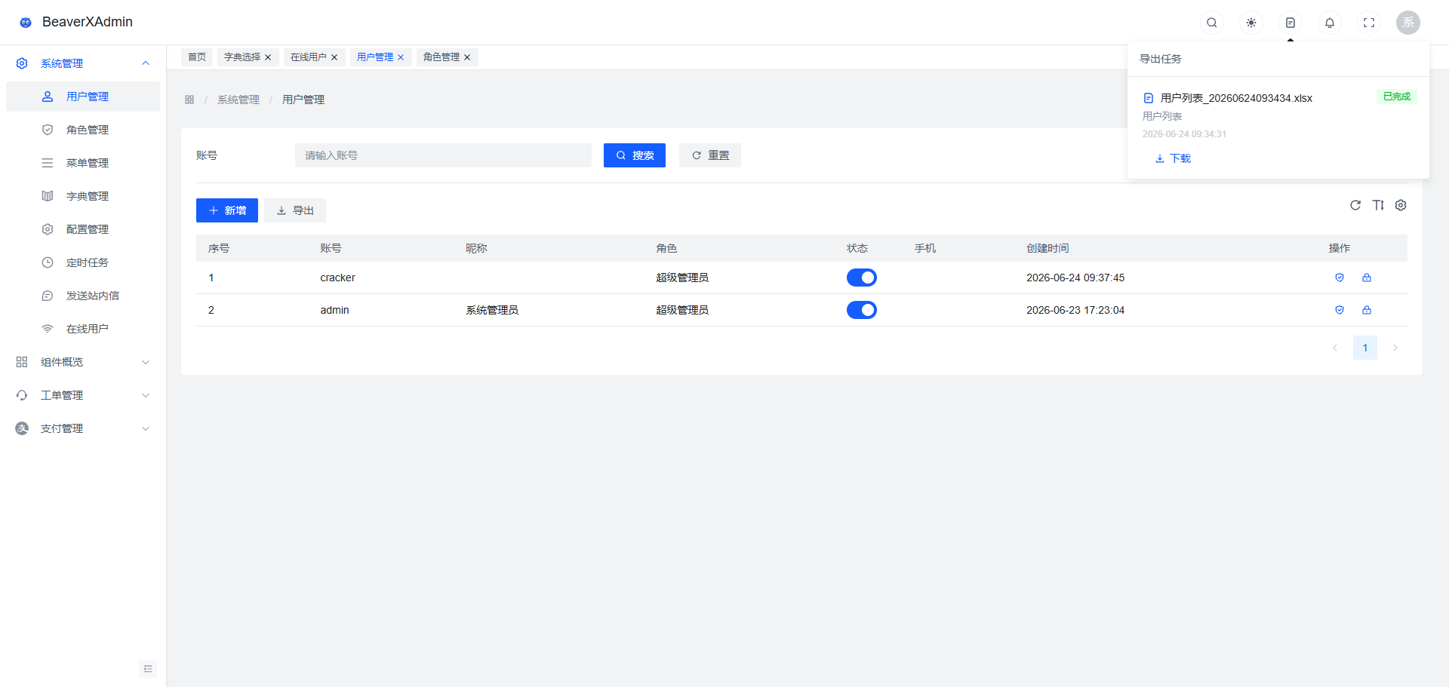Click the file icon next to the xlsx export
Screen dimensions: 1449x687
1149,98
